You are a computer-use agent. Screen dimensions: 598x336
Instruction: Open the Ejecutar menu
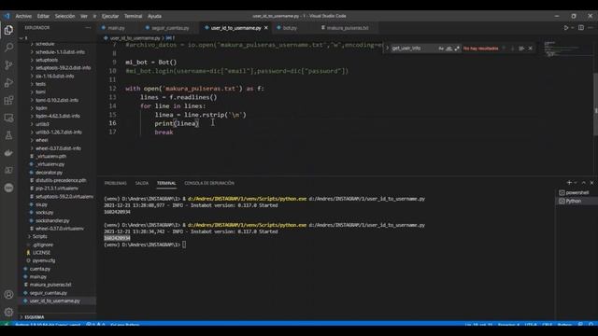[x=110, y=16]
